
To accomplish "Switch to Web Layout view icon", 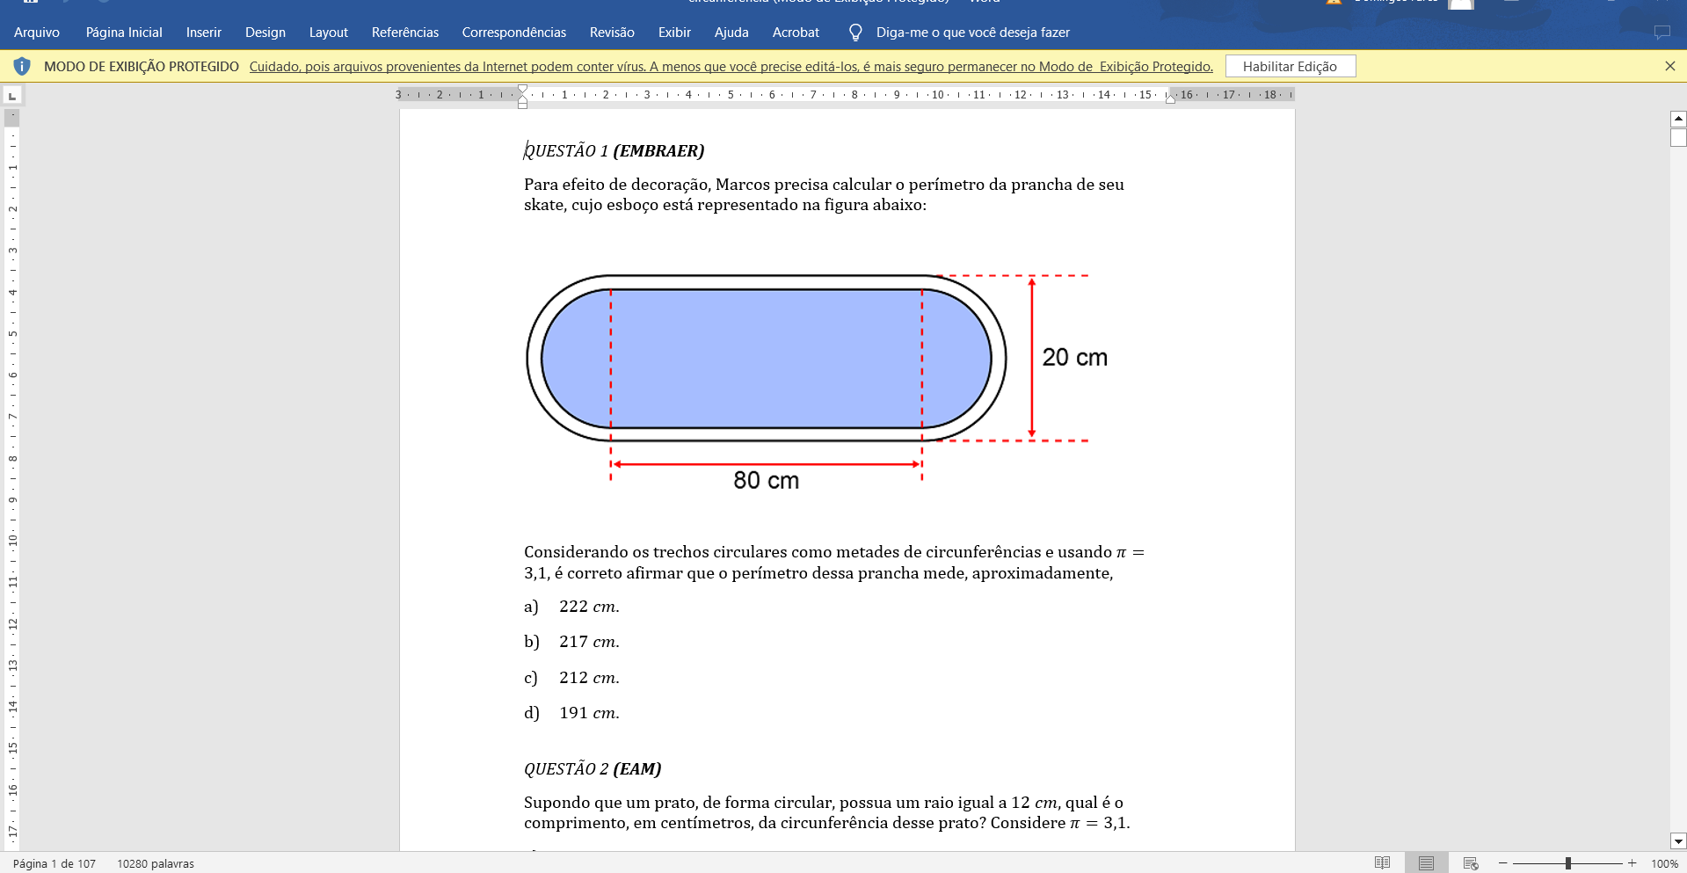I will (1471, 863).
